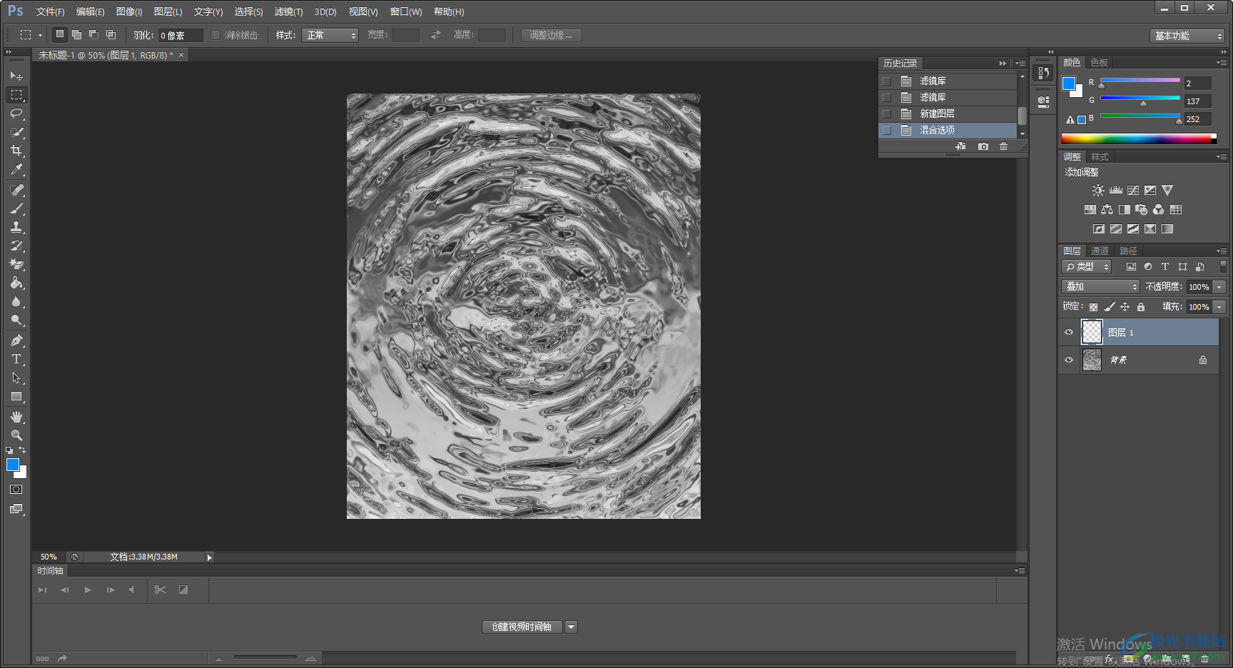This screenshot has height=668, width=1233.
Task: Open the 填充 slider dropdown arrow
Action: point(1219,306)
